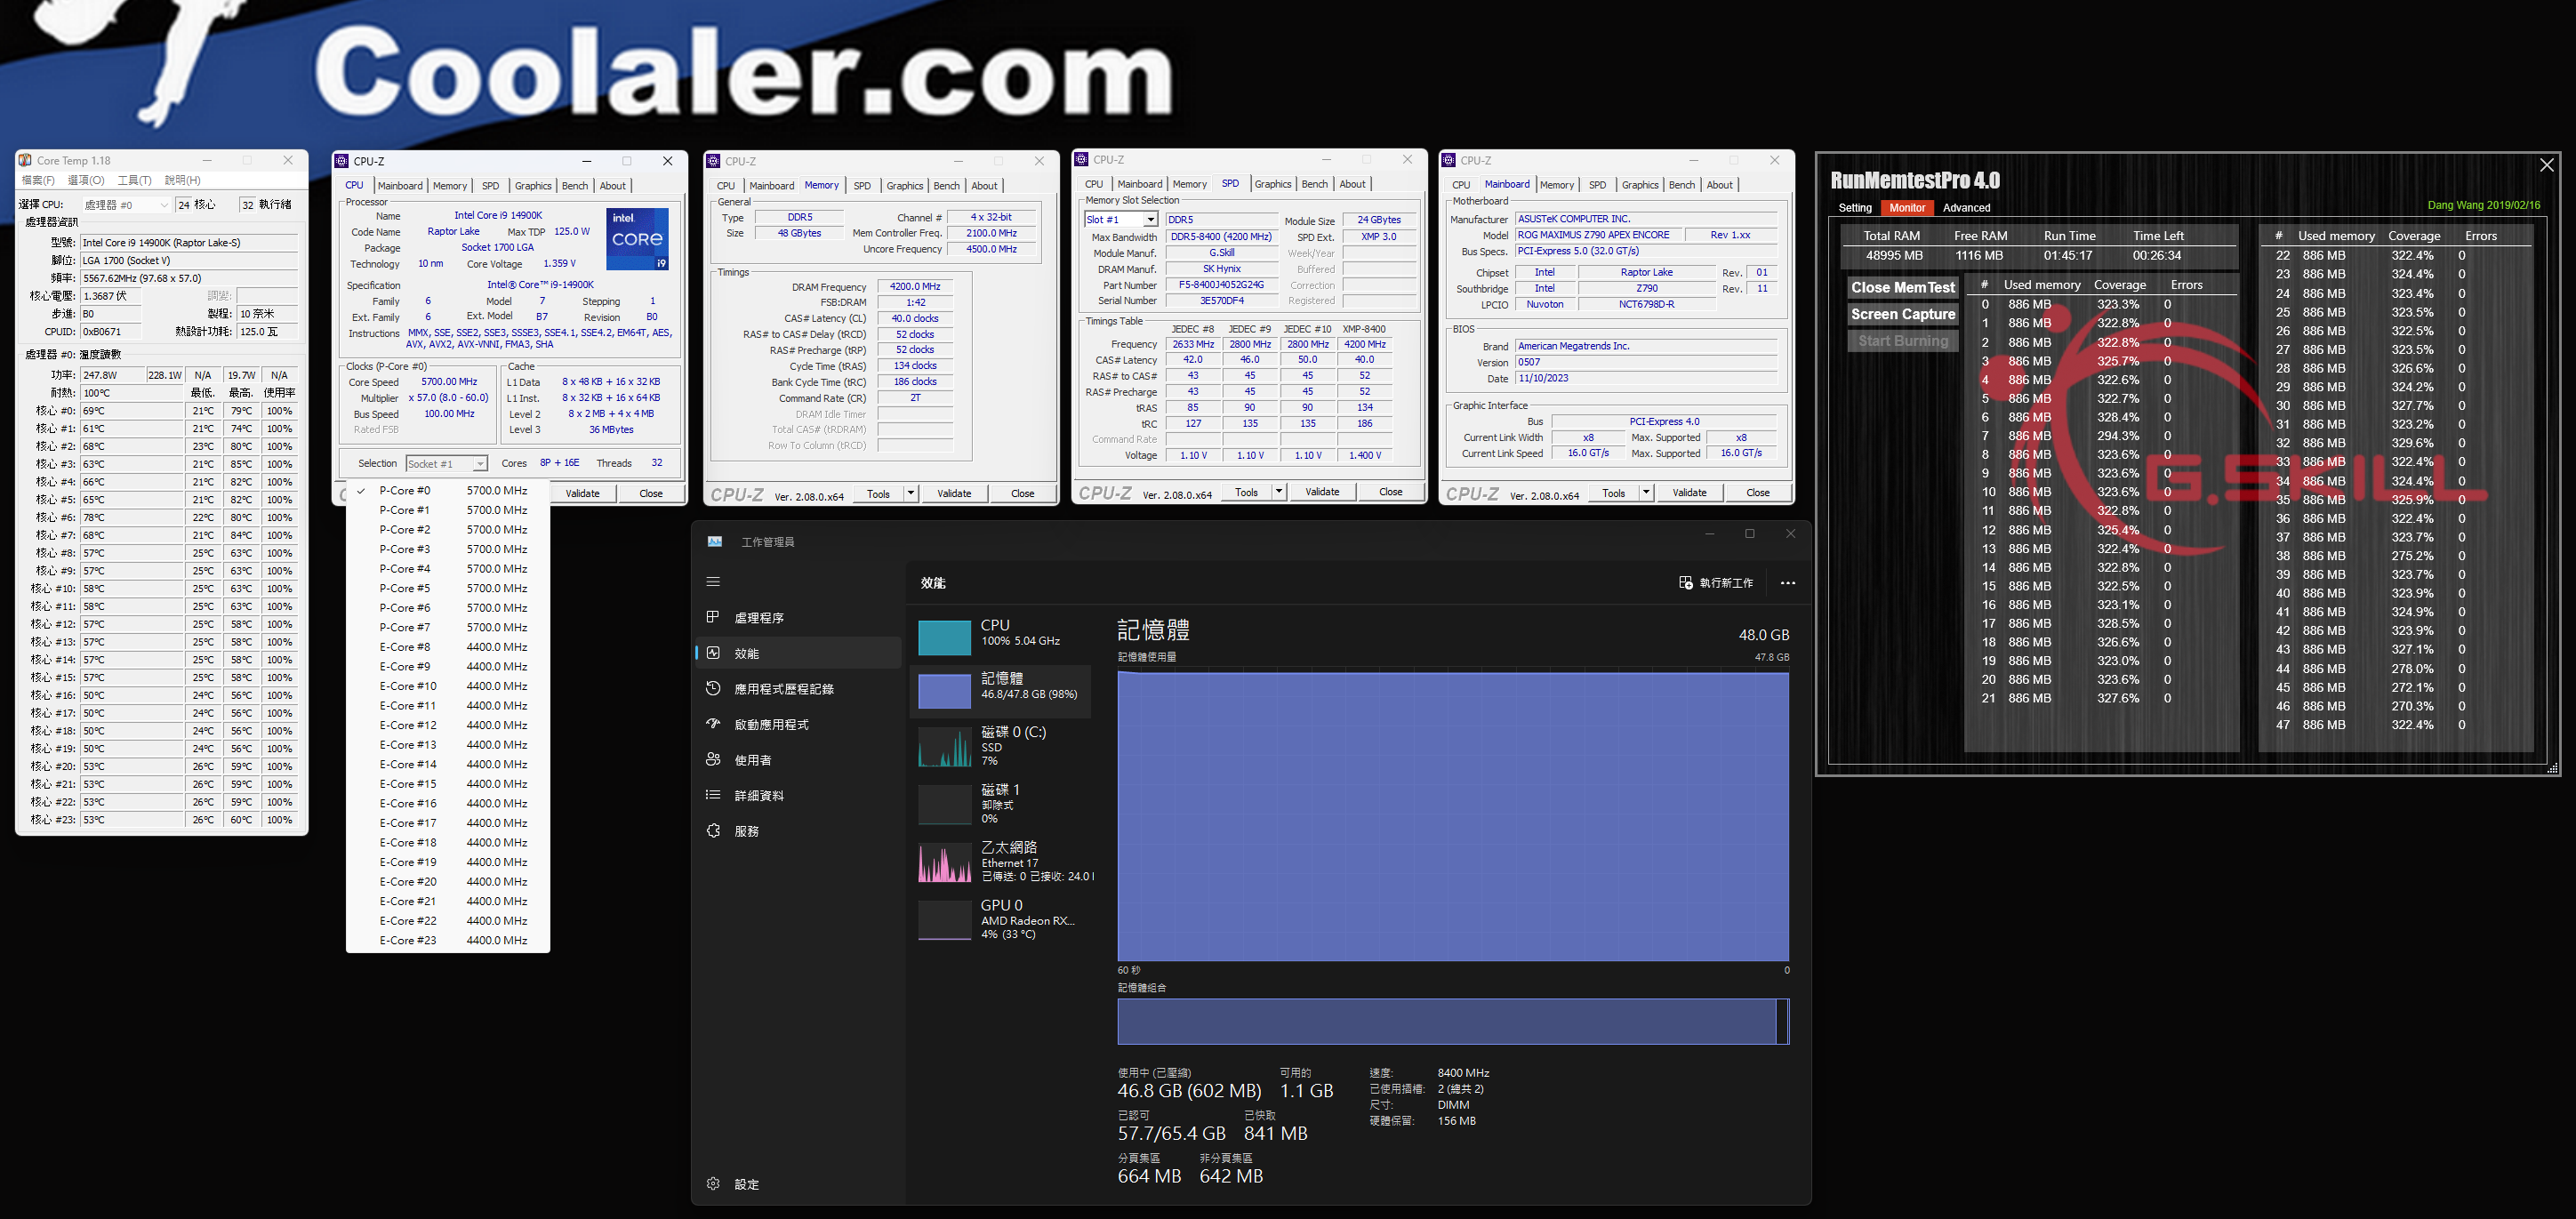Close the RunMemtestPro window
Screen dimensions: 2576x1219
pyautogui.click(x=2547, y=165)
